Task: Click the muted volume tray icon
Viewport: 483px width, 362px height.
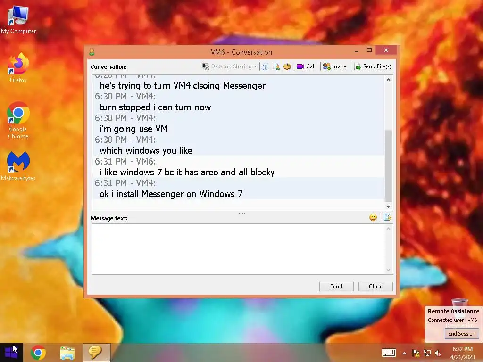Action: pos(438,353)
